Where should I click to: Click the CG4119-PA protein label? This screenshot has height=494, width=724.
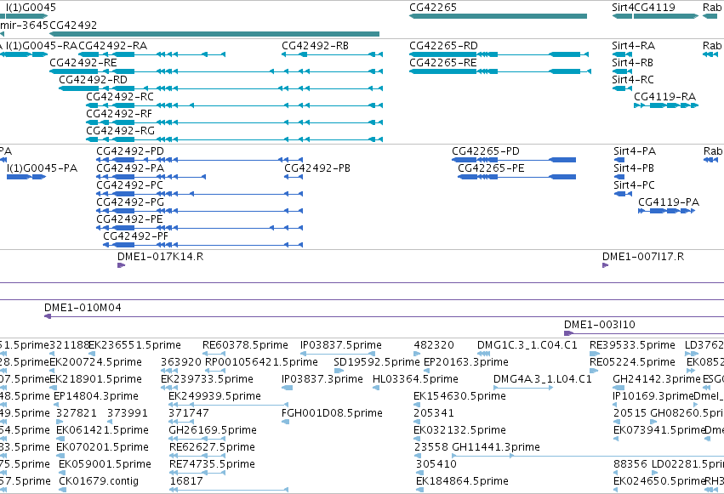[669, 202]
